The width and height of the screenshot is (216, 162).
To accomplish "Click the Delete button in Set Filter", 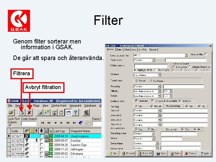I will click(x=176, y=153).
